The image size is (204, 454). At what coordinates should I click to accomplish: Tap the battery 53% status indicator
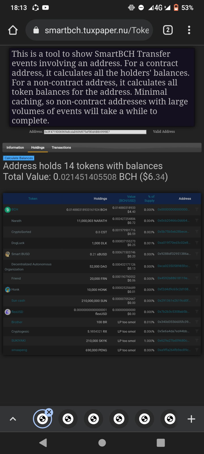184,8
